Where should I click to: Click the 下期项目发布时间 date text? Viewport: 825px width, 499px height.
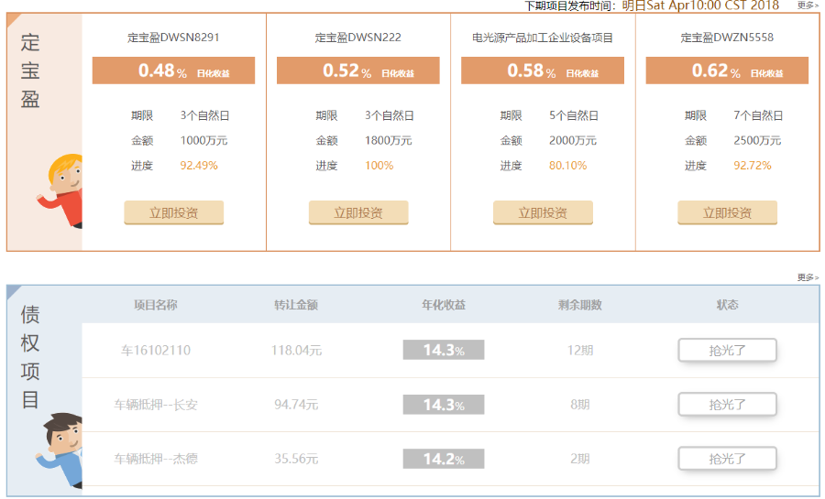click(x=701, y=5)
